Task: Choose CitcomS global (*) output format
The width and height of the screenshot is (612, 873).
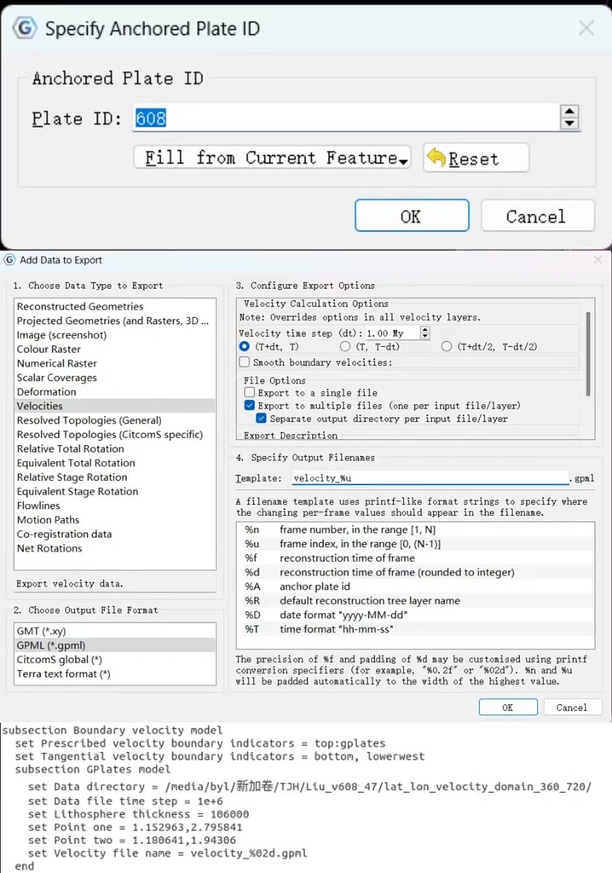Action: pos(115,659)
